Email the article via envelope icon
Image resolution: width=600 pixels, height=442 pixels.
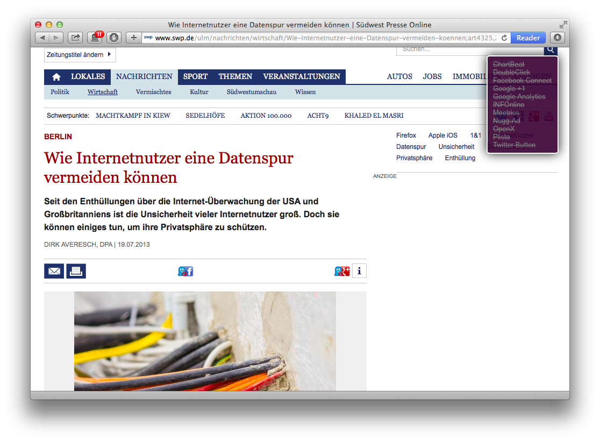coord(54,271)
